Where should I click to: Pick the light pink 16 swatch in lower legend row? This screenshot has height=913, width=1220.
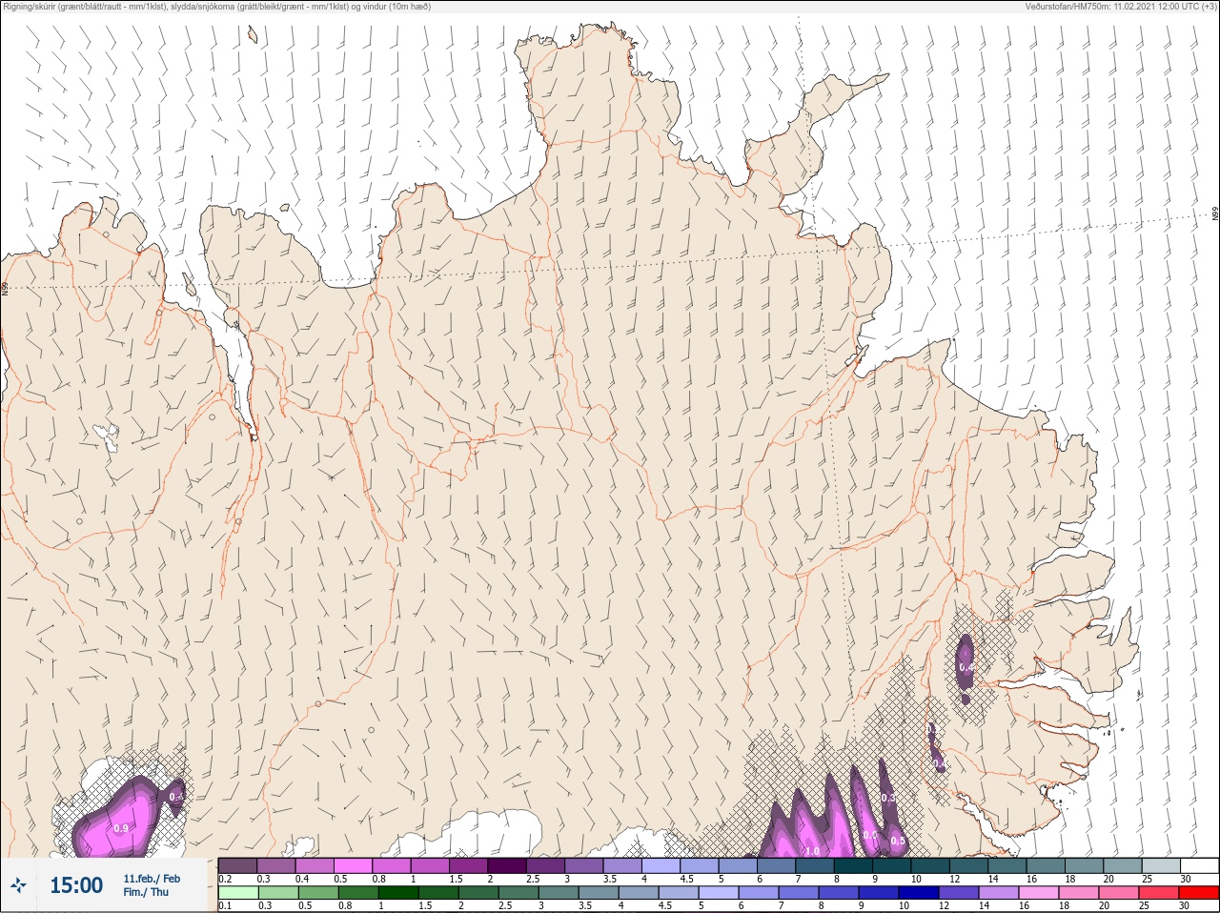tap(1039, 893)
